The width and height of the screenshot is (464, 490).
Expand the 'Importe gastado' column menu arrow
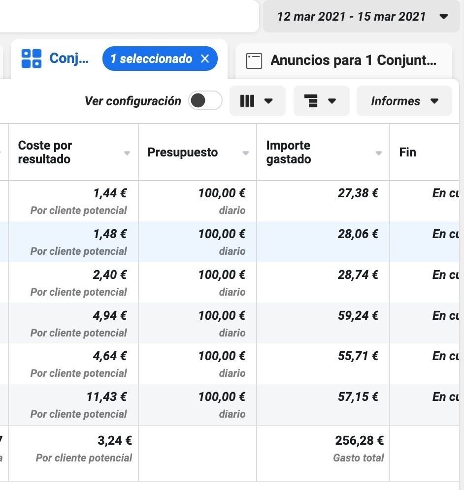point(379,153)
